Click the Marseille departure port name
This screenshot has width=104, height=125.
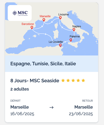20,107
